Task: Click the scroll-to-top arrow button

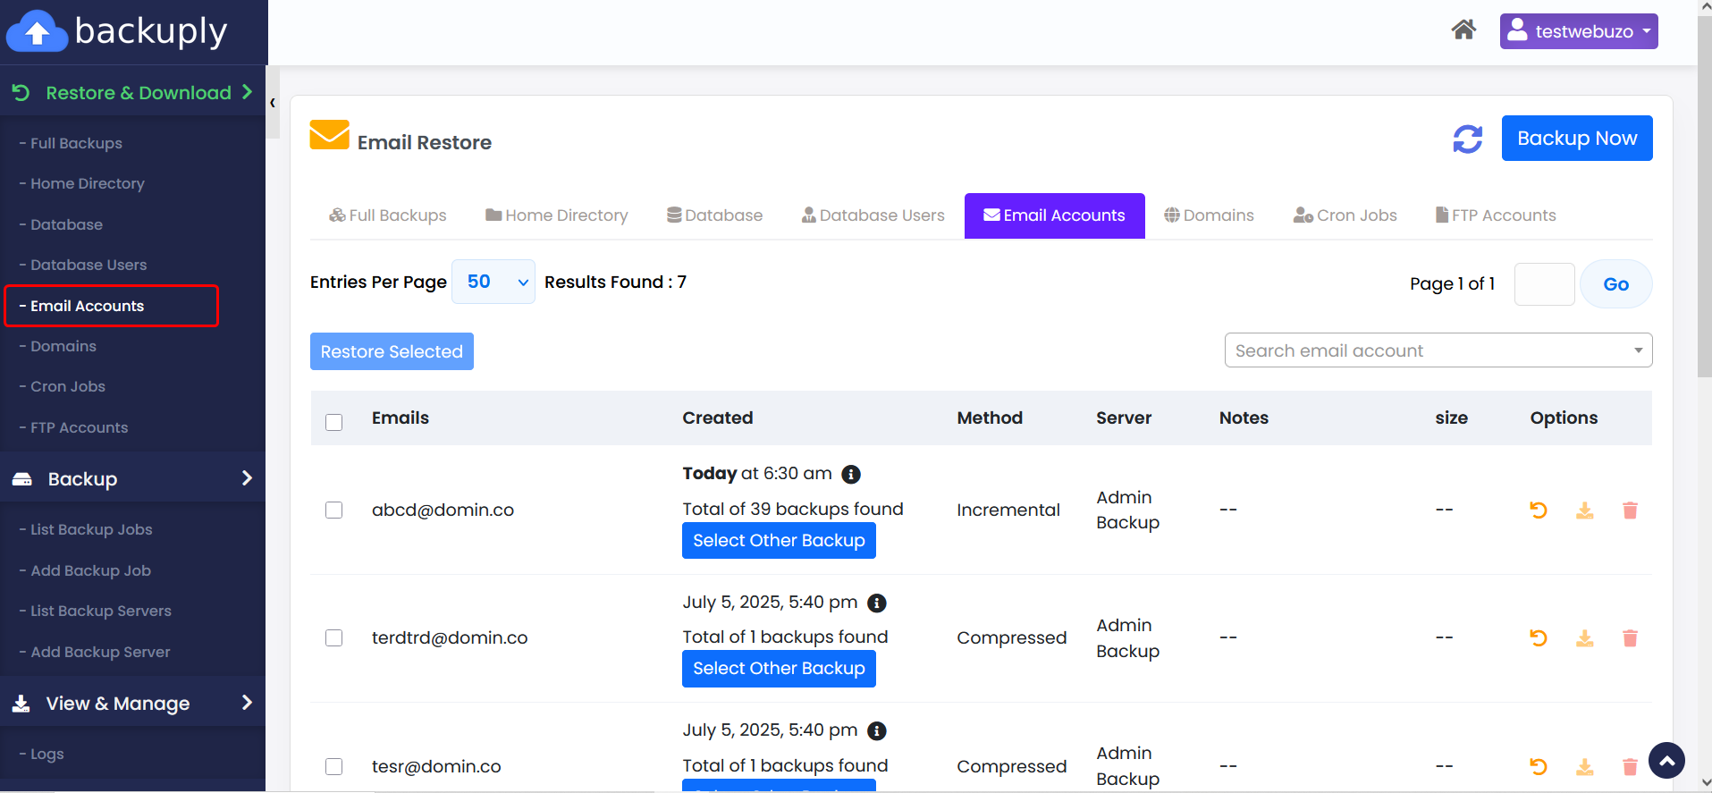Action: [1666, 761]
